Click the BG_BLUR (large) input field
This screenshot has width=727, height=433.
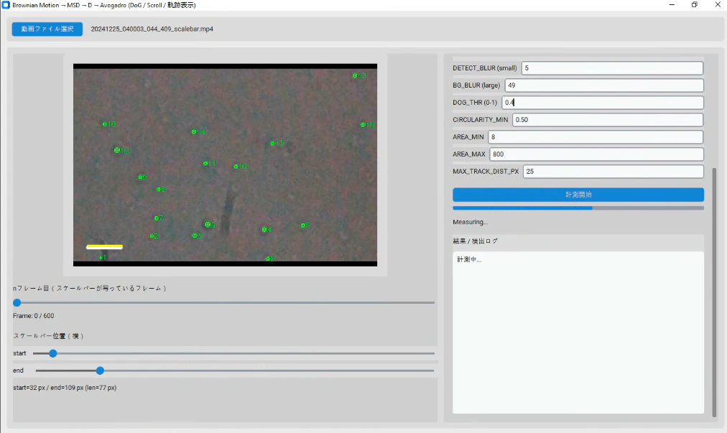click(x=603, y=85)
